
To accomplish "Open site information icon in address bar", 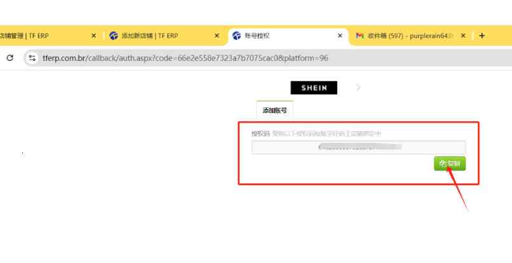I will point(31,58).
